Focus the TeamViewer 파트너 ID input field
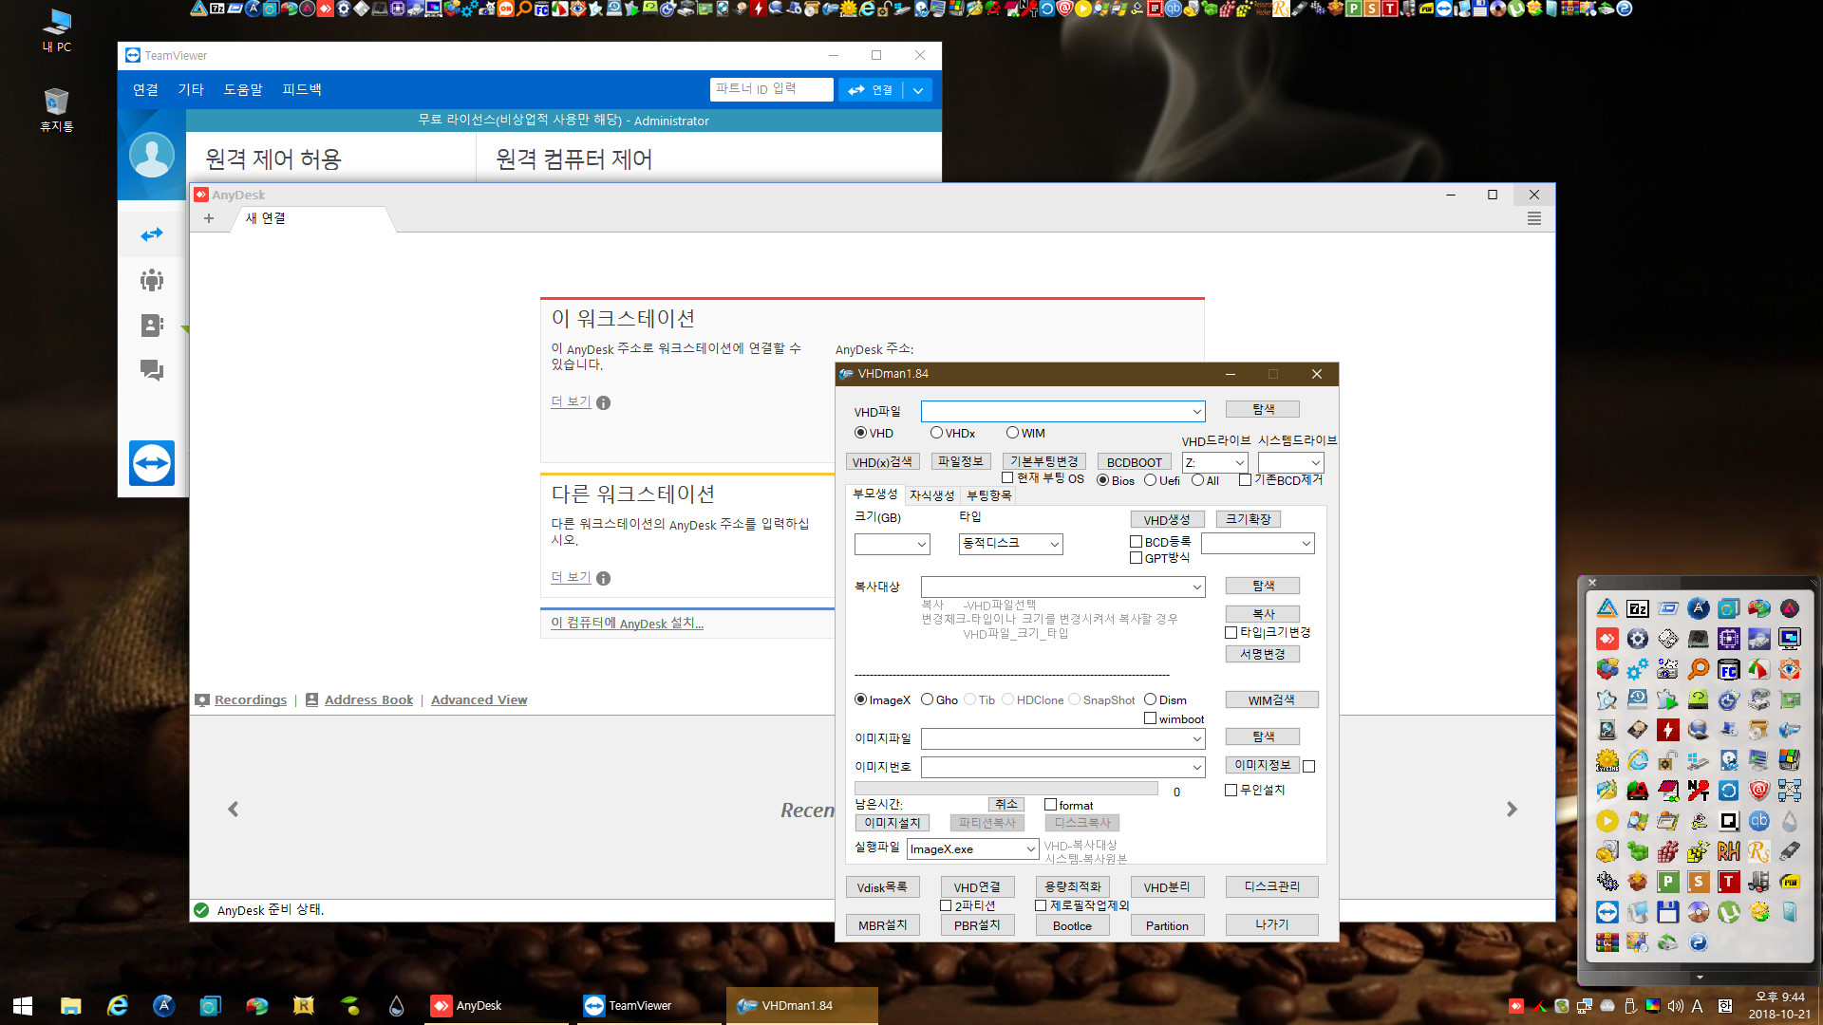1823x1025 pixels. 771,89
